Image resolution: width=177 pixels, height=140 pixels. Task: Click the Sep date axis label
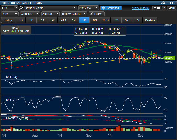point(89,136)
